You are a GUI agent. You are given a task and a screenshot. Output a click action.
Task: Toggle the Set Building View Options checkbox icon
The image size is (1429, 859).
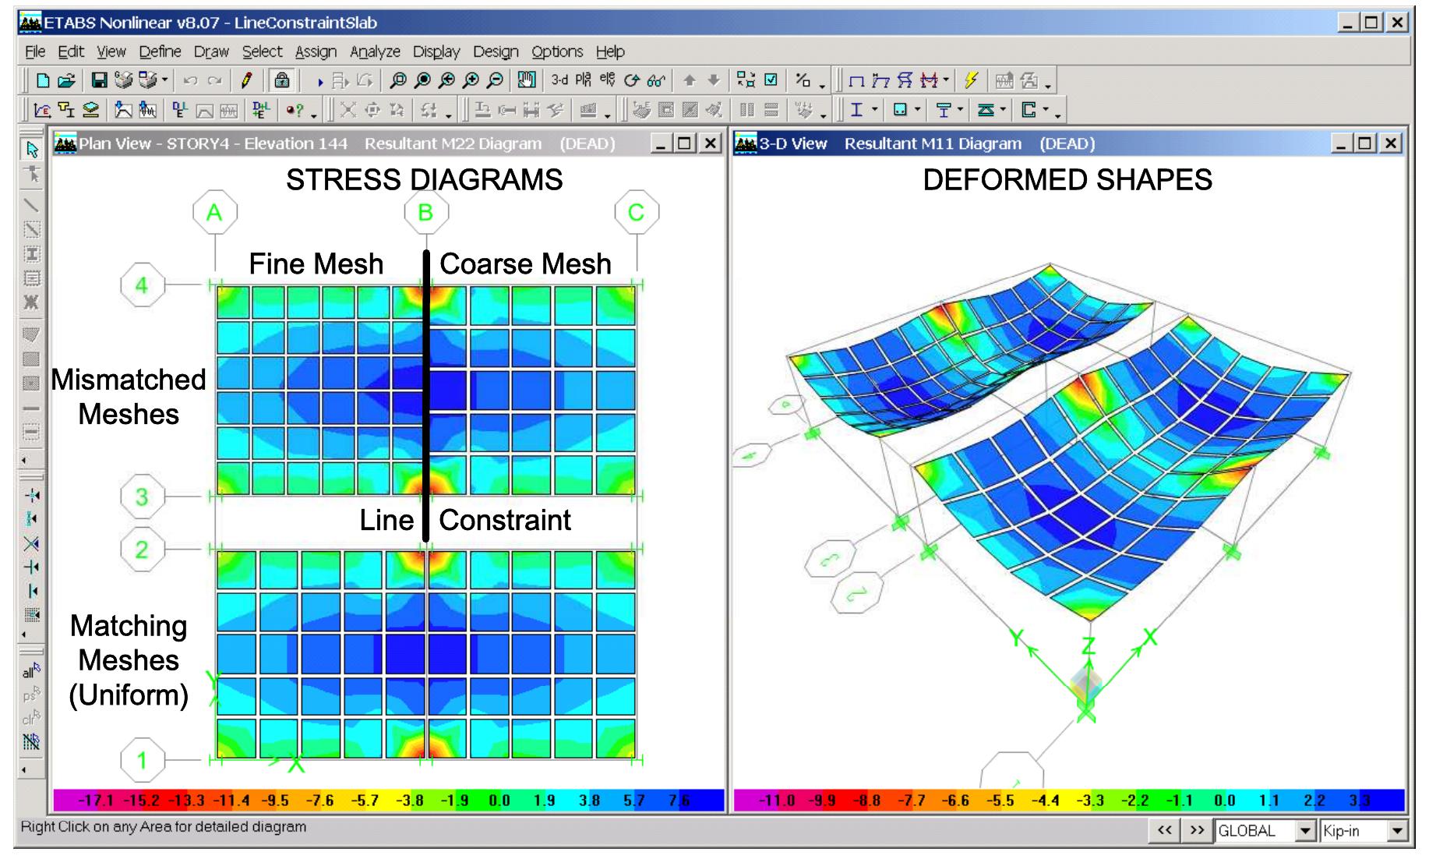771,80
